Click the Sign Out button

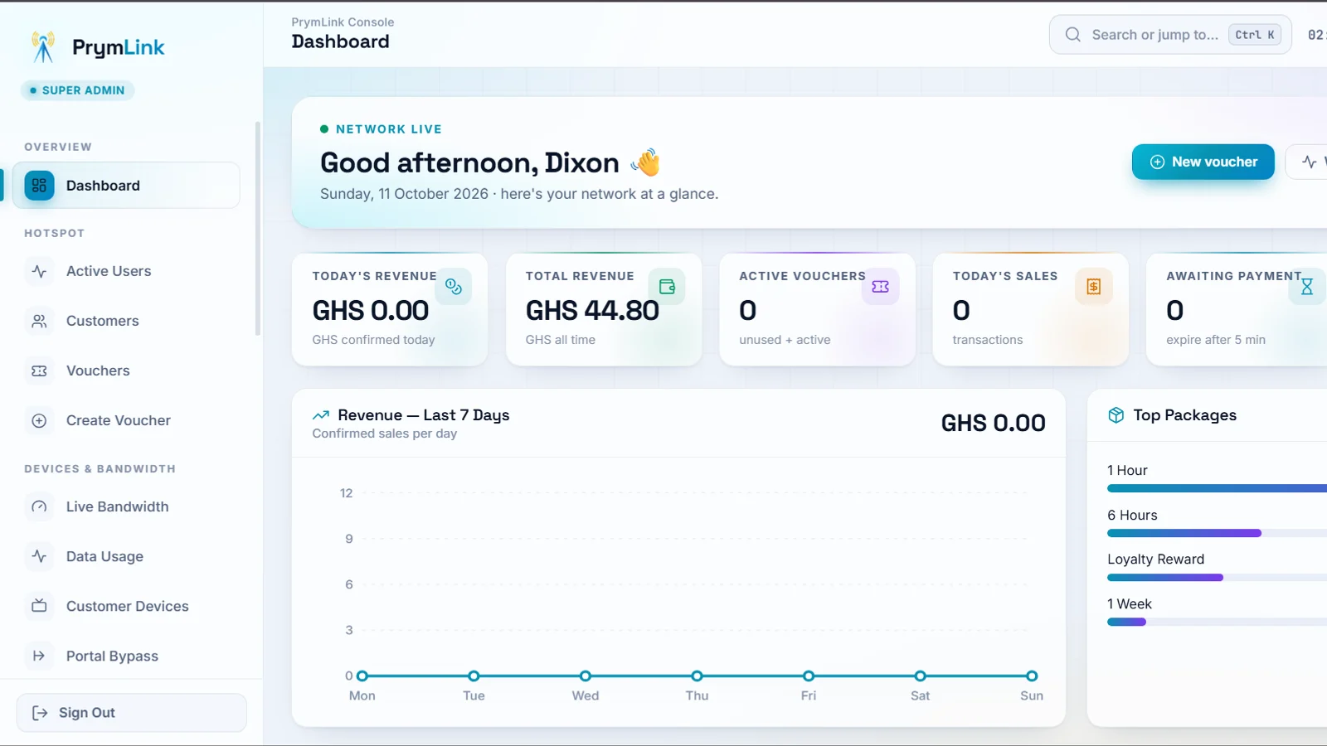coord(132,713)
